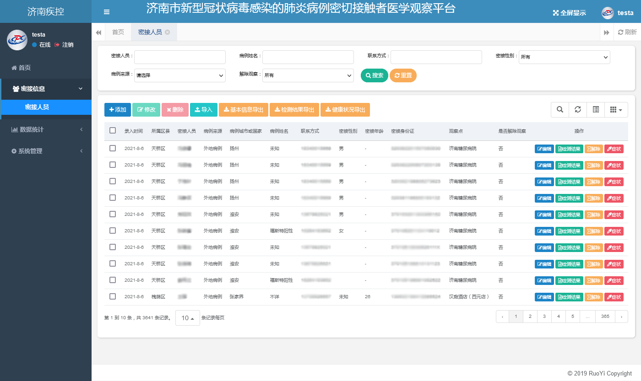
Task: Click the hamburger menu icon to collapse sidebar
Action: pos(107,12)
